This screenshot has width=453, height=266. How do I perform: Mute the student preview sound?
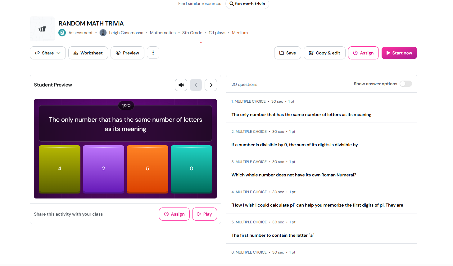pos(181,85)
